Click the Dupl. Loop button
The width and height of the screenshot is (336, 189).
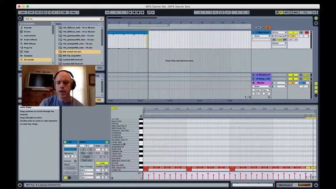87,160
